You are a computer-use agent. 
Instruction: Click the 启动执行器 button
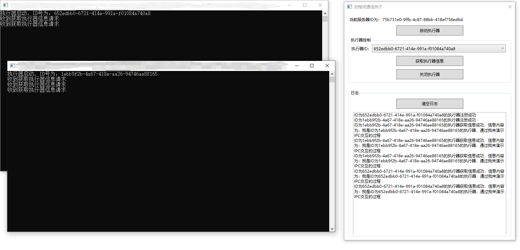pos(429,30)
